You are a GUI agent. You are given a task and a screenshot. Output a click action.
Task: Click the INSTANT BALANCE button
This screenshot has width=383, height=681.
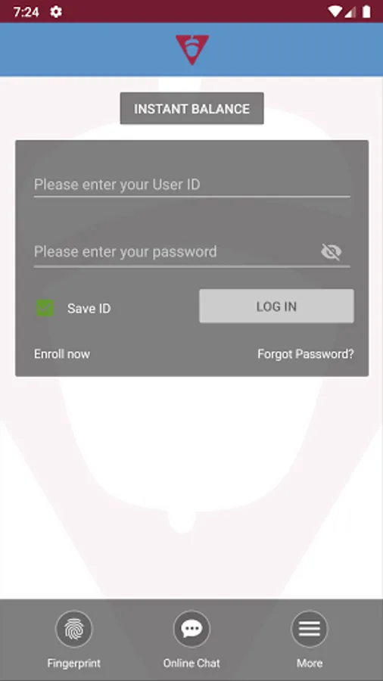coord(192,108)
